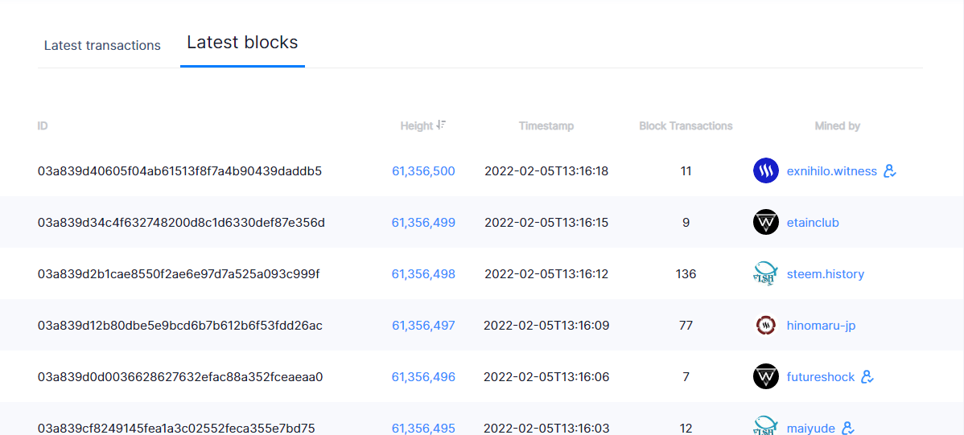Open block height 61,356,499

423,223
